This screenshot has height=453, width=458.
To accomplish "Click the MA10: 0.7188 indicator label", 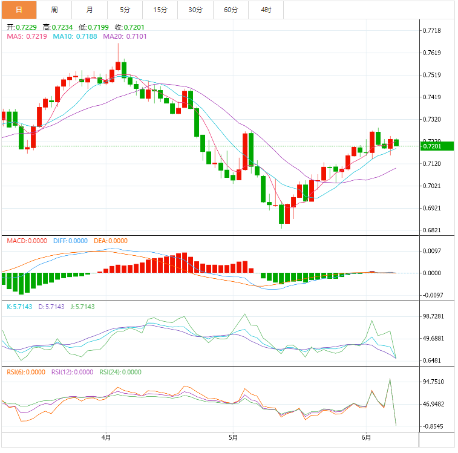I will coord(74,36).
